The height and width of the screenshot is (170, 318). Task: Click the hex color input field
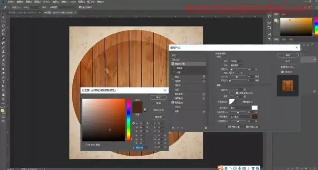pyautogui.click(x=141, y=148)
